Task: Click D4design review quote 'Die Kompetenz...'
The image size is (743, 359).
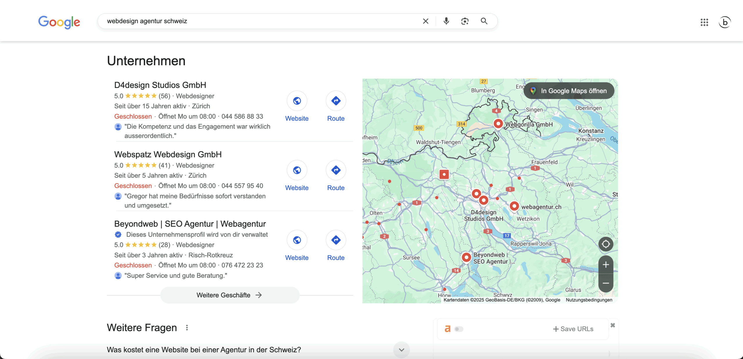Action: [x=197, y=131]
